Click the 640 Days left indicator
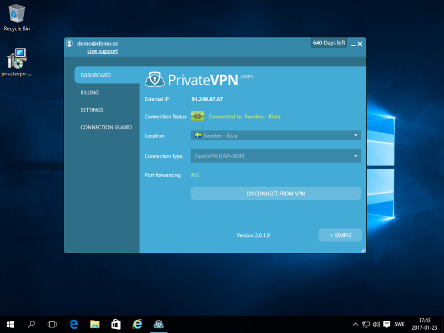 click(x=329, y=43)
